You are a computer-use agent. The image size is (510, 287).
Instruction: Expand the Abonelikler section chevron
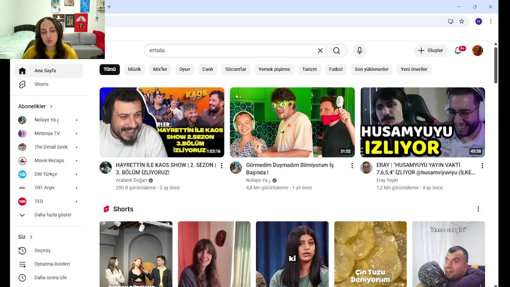coord(51,106)
